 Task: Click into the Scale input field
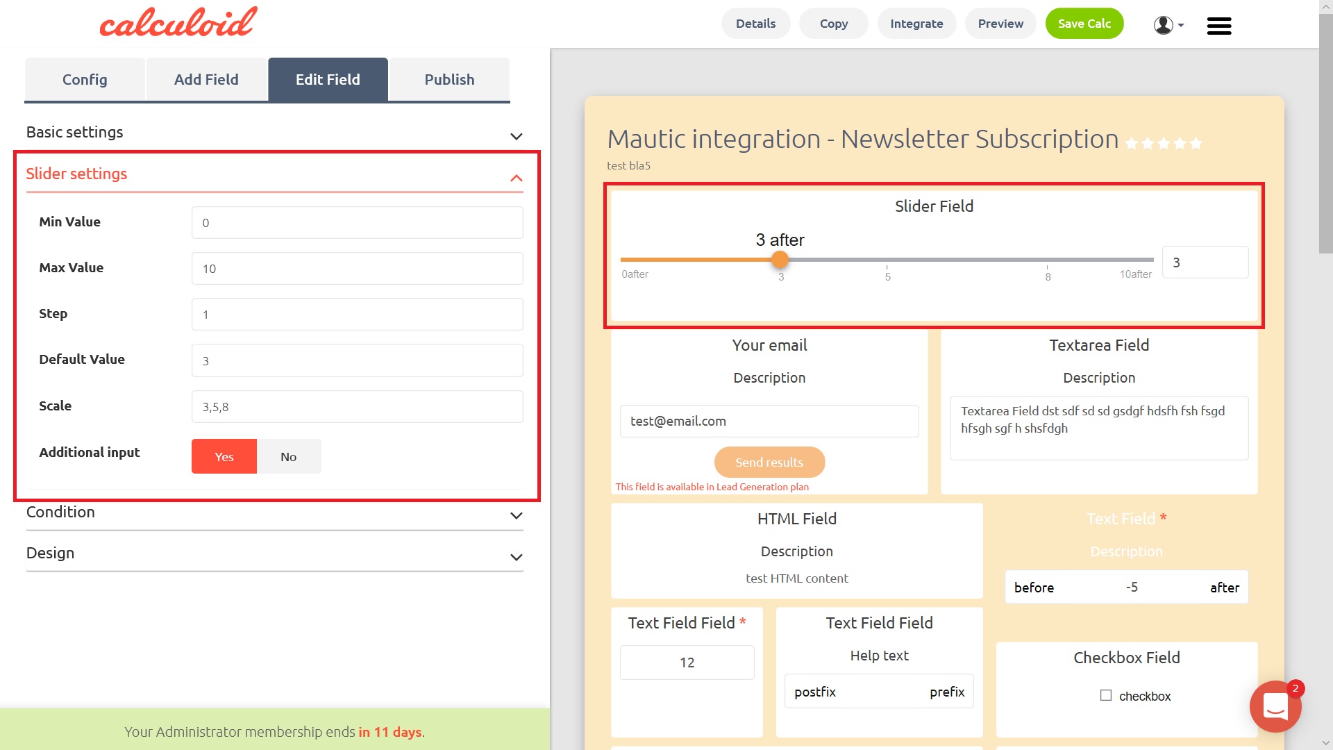pyautogui.click(x=357, y=407)
